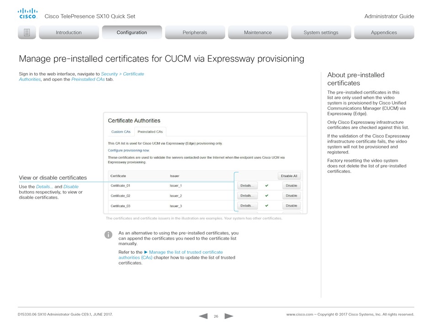Click the Certificate column header
Viewport: 434px width, 325px height.
point(118,176)
